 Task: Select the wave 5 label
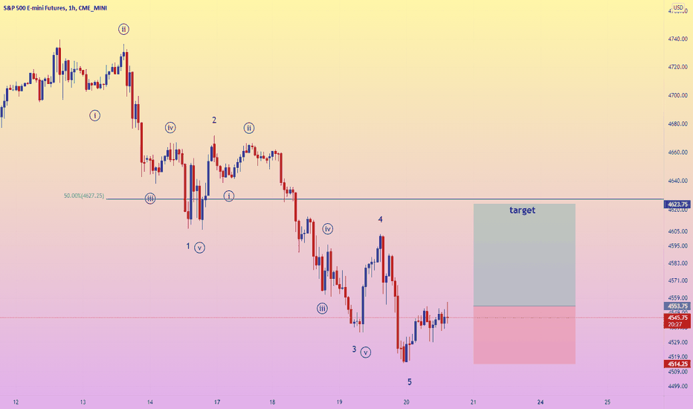tap(409, 381)
